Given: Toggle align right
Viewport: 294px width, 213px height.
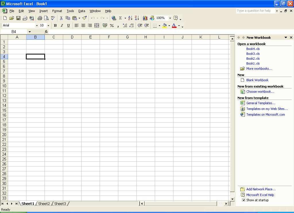Looking at the screenshot, I should click(90, 26).
